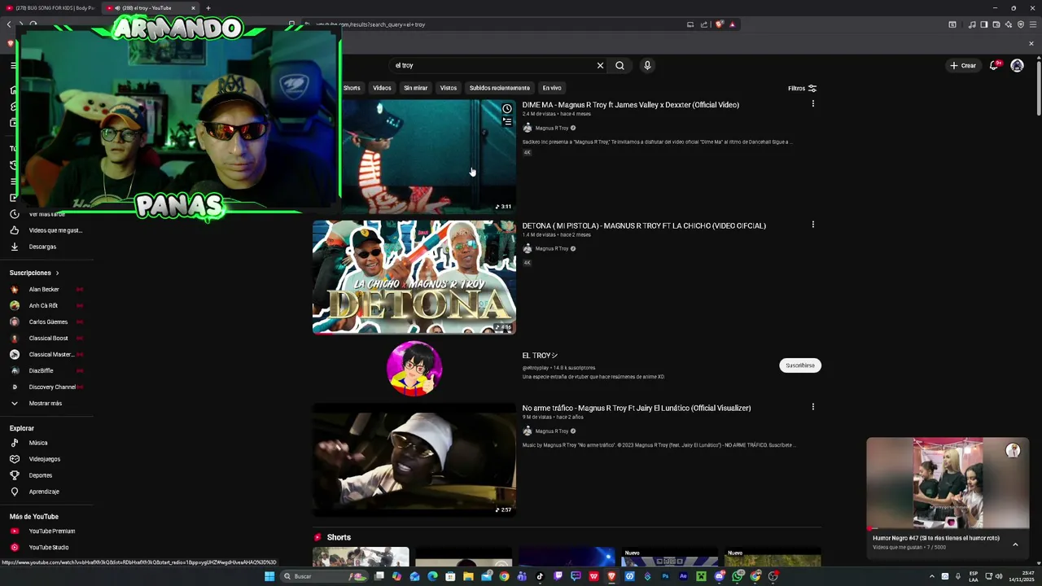The width and height of the screenshot is (1042, 586).
Task: Open the DIME MA video title link
Action: point(631,105)
